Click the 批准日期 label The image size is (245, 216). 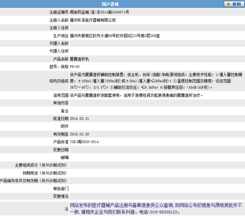point(61,119)
